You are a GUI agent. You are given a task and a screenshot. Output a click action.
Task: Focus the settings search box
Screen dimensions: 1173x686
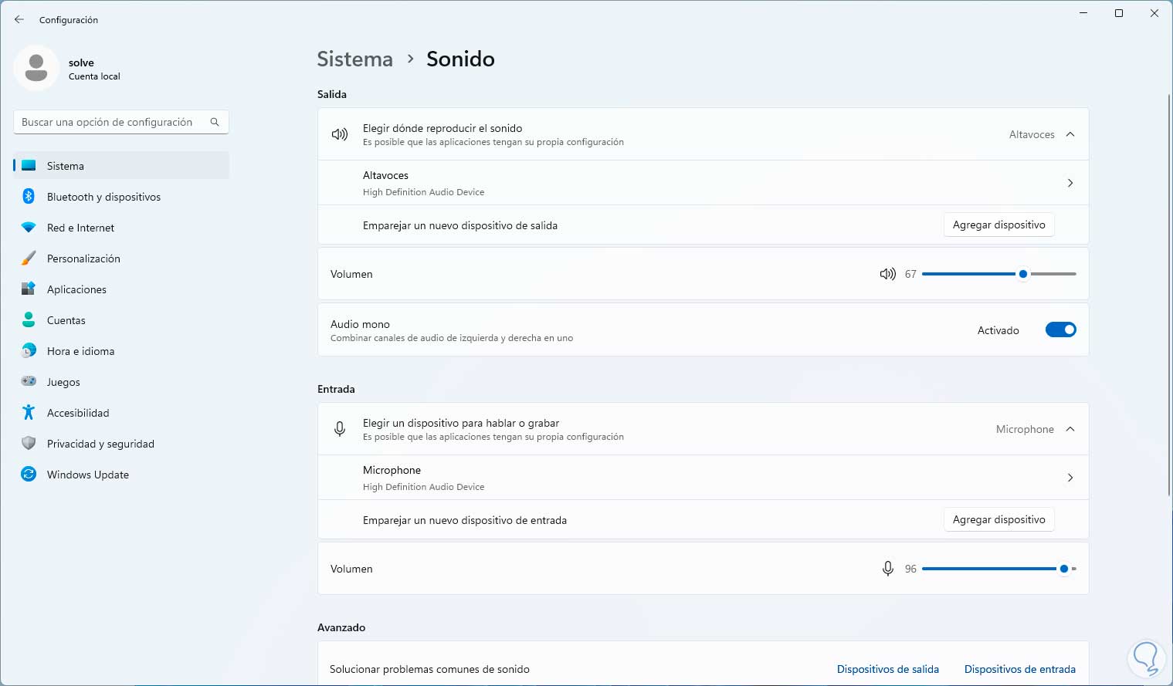tap(108, 122)
